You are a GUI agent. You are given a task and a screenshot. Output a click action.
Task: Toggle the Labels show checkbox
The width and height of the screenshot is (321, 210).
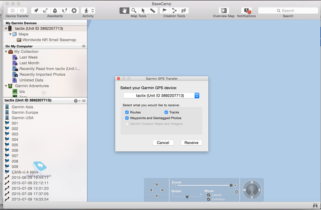209,195
